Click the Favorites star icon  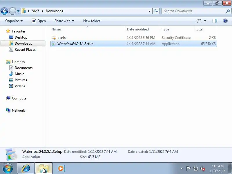(x=8, y=31)
